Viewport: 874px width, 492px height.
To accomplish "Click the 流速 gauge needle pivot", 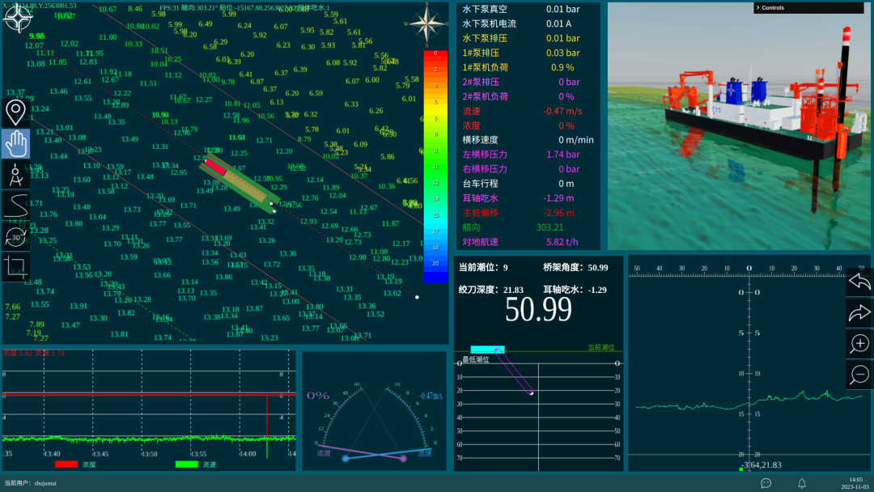I will pyautogui.click(x=346, y=459).
